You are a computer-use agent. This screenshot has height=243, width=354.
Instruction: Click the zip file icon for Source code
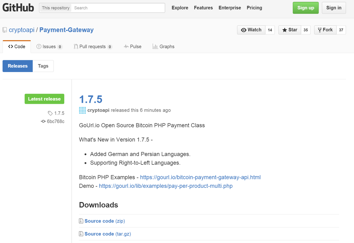81,221
